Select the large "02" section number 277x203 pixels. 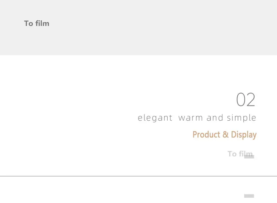246,100
